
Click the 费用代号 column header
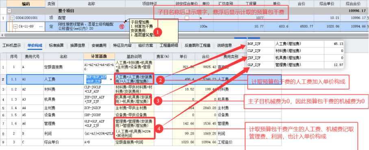pos(32,56)
